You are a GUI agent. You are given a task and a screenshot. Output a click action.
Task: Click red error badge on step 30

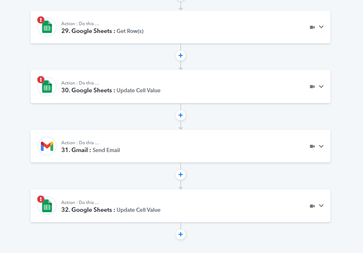(x=41, y=80)
